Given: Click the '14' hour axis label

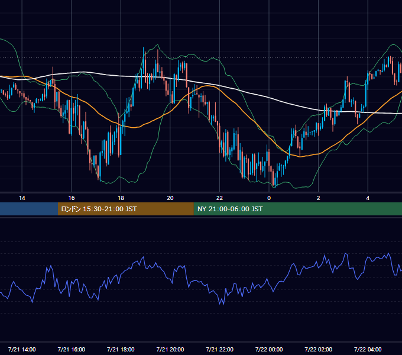Looking at the screenshot, I should 22,198.
